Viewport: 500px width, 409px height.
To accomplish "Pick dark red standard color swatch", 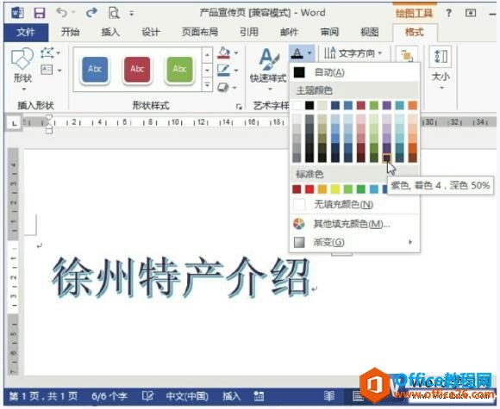I will [297, 189].
